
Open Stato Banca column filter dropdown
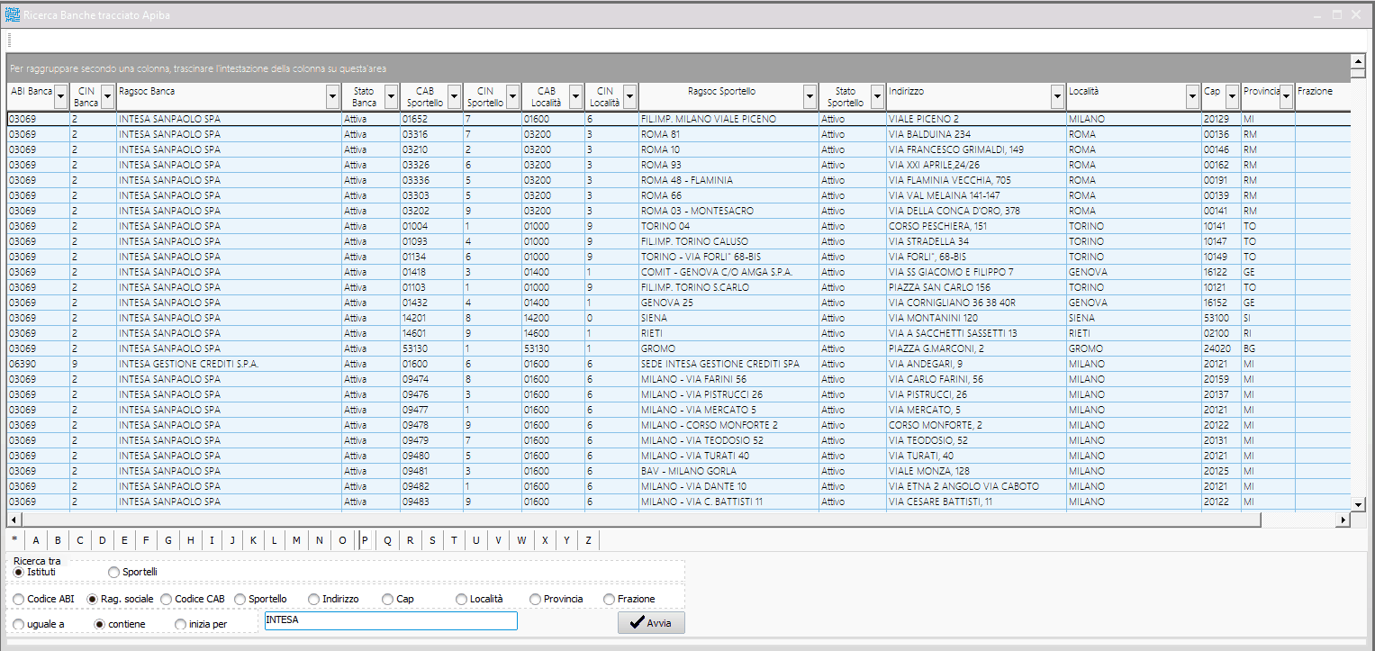coord(391,95)
